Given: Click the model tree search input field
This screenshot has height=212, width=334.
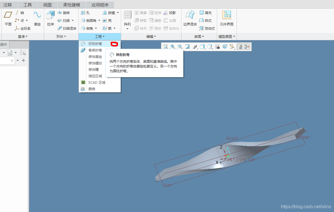Looking at the screenshot, I should click(x=6, y=60).
